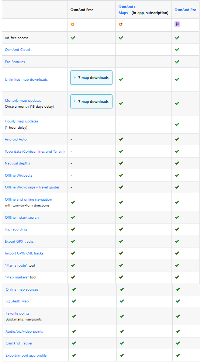Click the Maps+ checkmark for Offline Wikipedia

click(121, 175)
